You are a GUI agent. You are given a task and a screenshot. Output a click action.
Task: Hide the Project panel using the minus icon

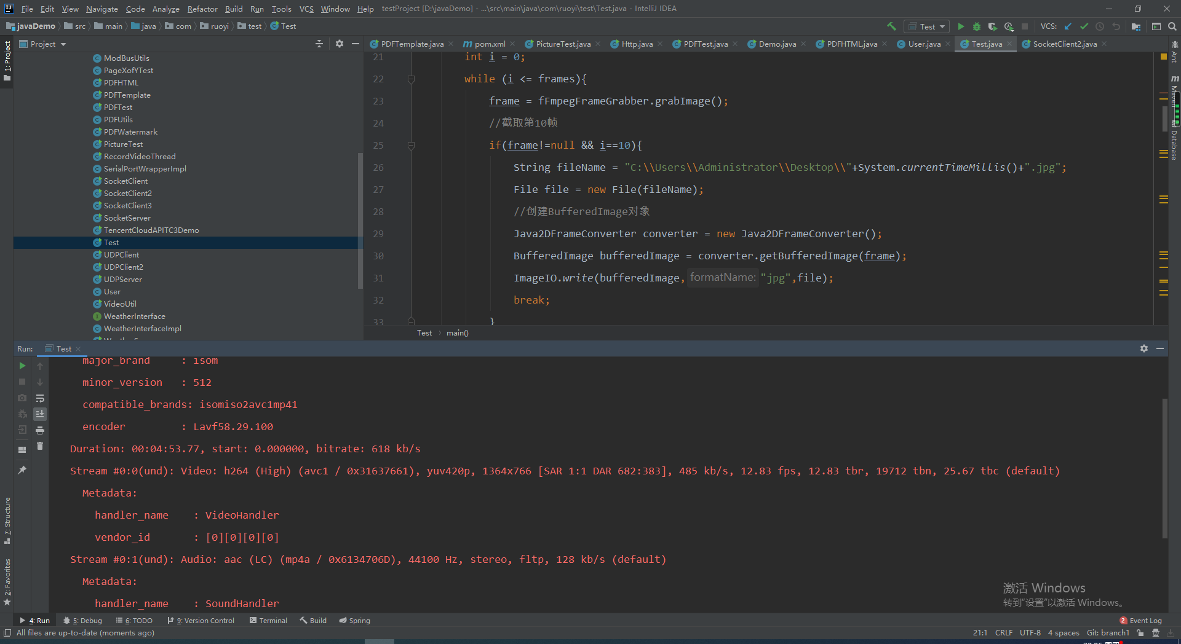click(x=355, y=44)
